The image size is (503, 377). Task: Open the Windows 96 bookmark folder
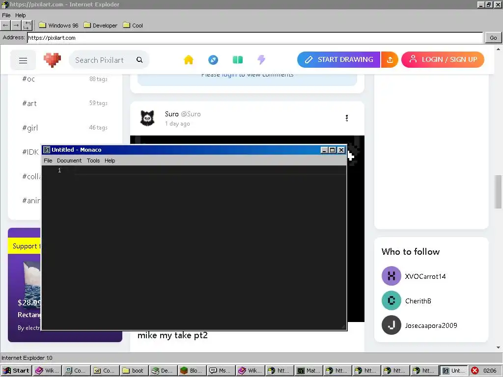click(x=58, y=26)
